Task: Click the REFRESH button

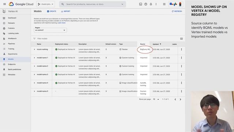Action: tap(177, 11)
